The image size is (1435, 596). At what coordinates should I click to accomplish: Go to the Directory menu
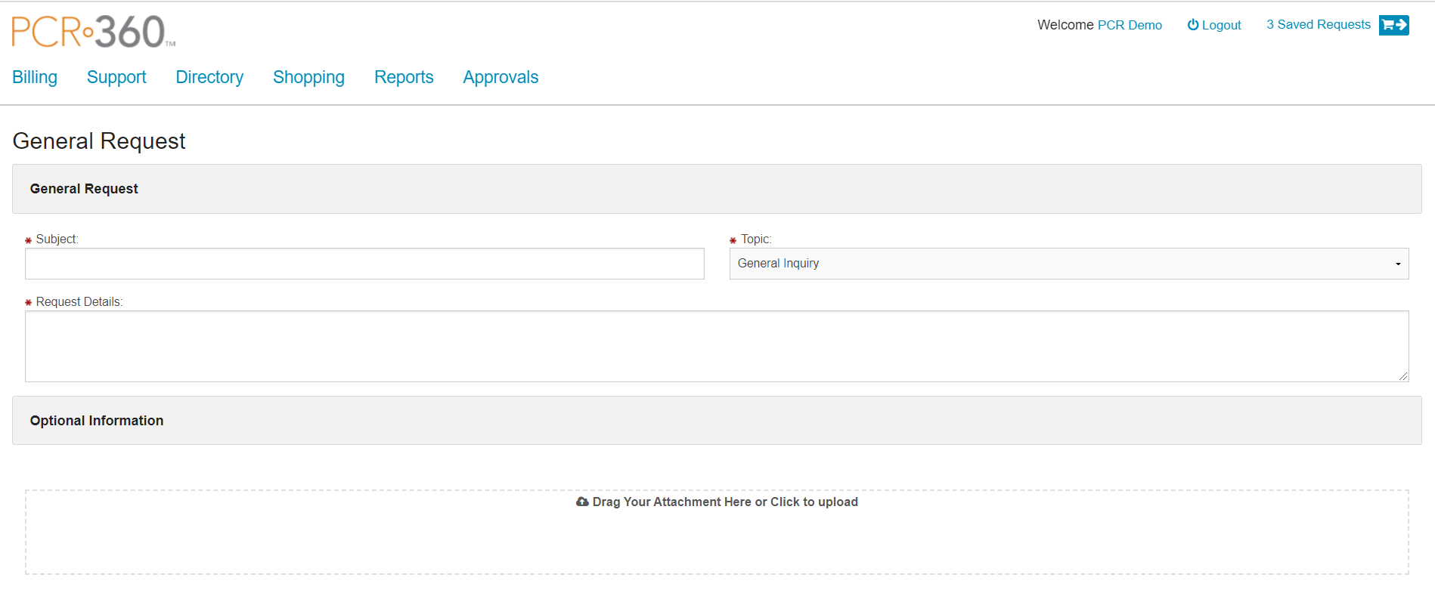tap(209, 77)
